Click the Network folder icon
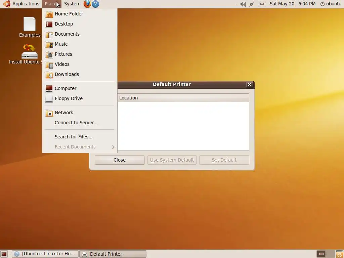 [49, 113]
